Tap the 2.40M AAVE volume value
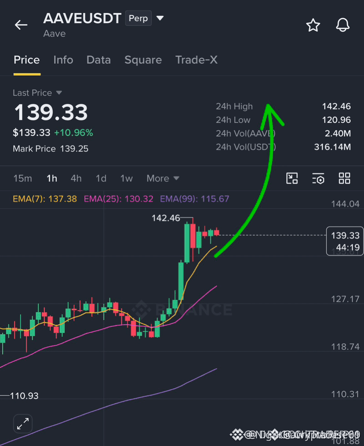Image resolution: width=364 pixels, height=446 pixels. pos(338,133)
